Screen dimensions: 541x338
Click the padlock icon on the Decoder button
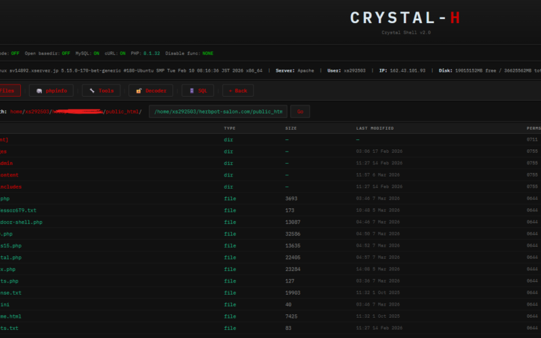tap(139, 91)
